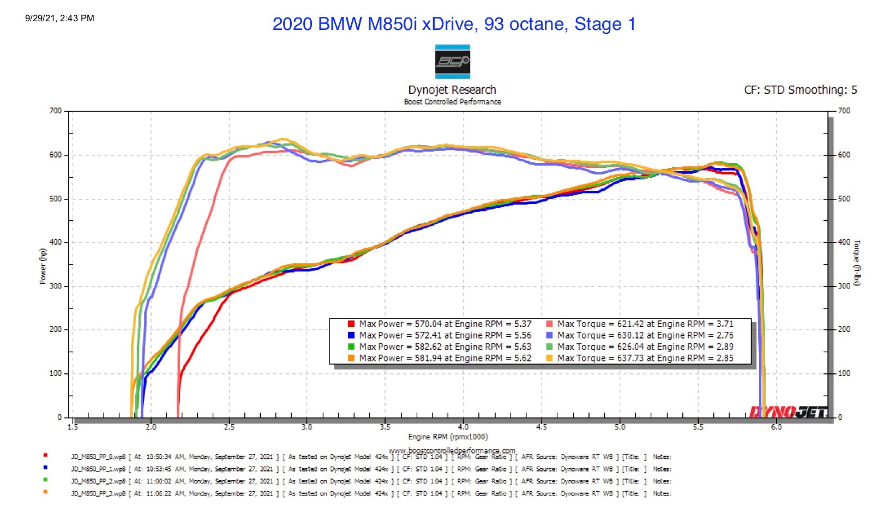This screenshot has width=889, height=508.
Task: Click the light green Max Torque 626.04 swatch
Action: [x=549, y=347]
